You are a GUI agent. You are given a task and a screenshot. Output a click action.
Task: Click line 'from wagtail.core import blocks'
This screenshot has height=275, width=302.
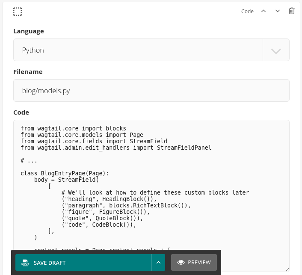pyautogui.click(x=74, y=128)
